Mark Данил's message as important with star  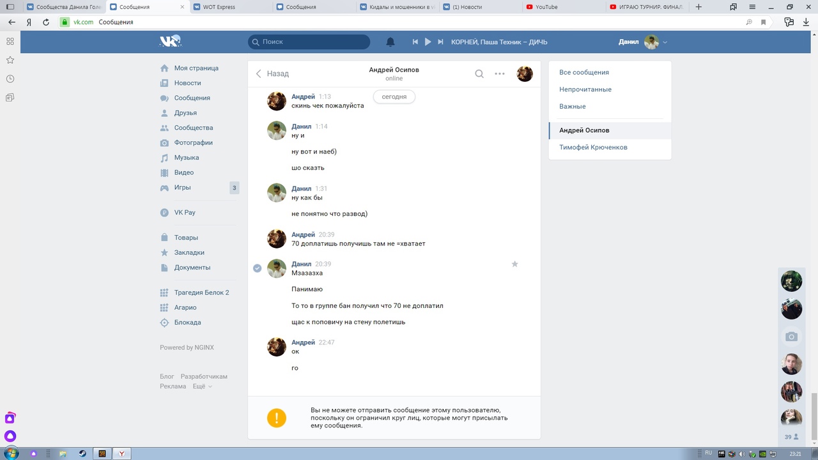[514, 264]
